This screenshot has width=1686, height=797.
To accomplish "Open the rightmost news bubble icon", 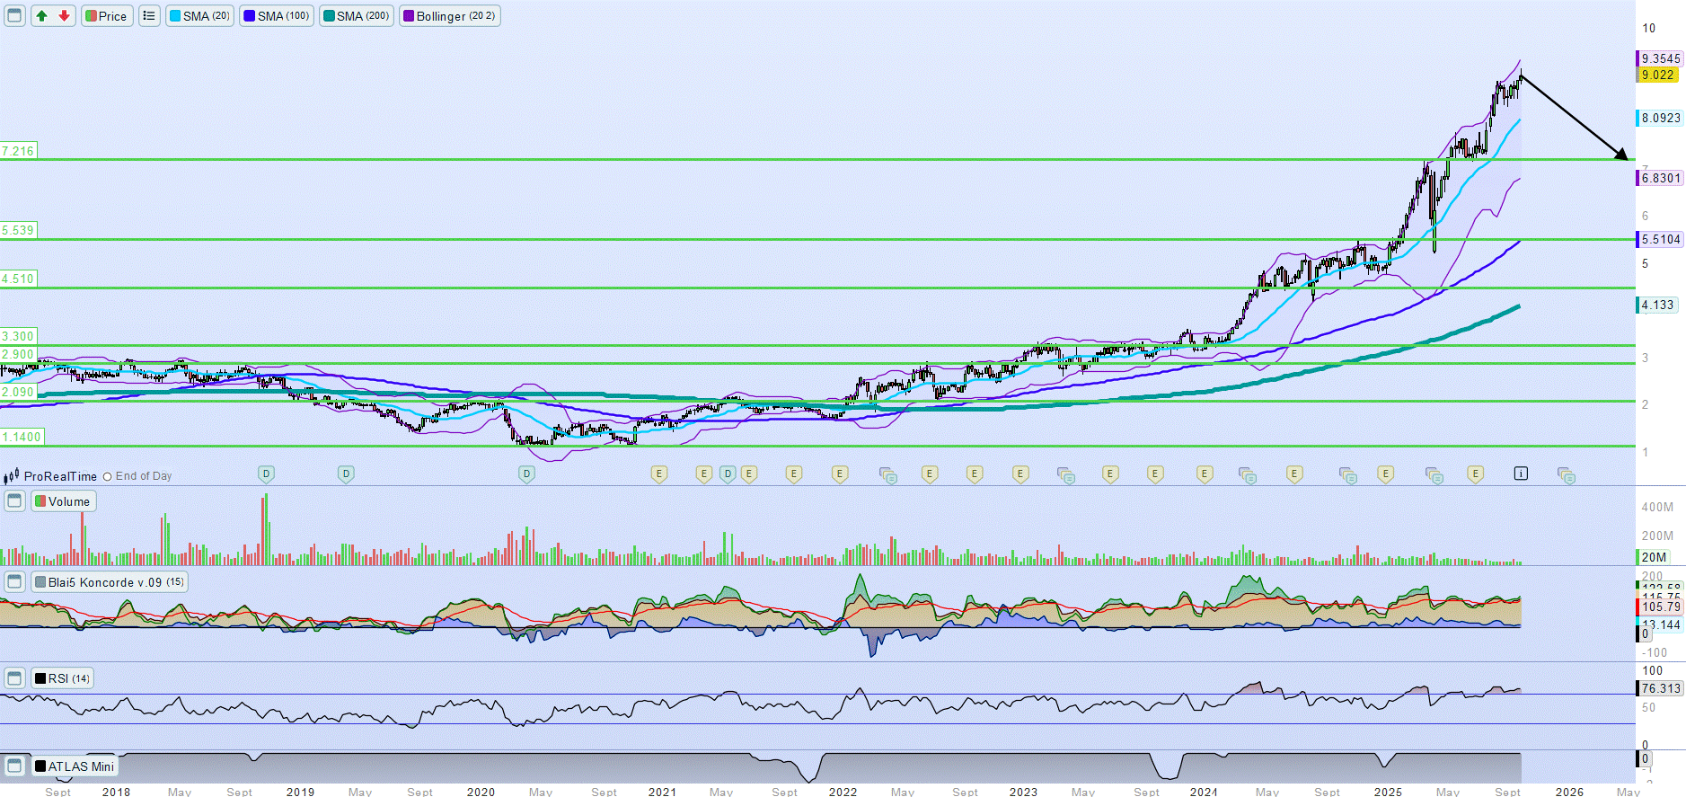I will click(1567, 475).
